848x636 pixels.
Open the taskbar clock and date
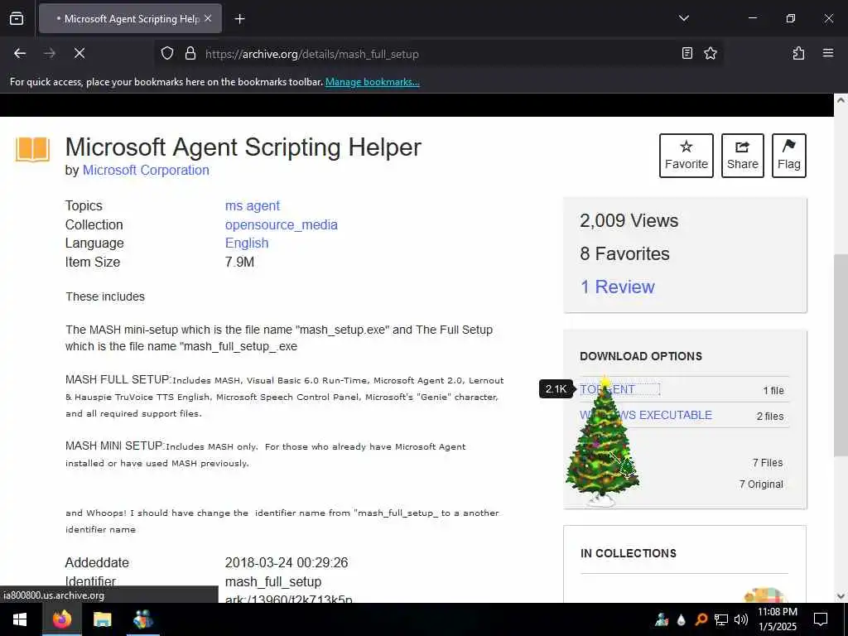pos(777,619)
